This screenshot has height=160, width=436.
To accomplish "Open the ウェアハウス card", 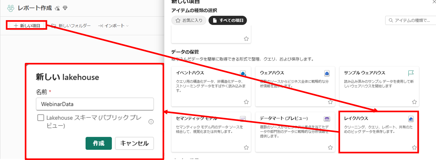I will [295, 87].
